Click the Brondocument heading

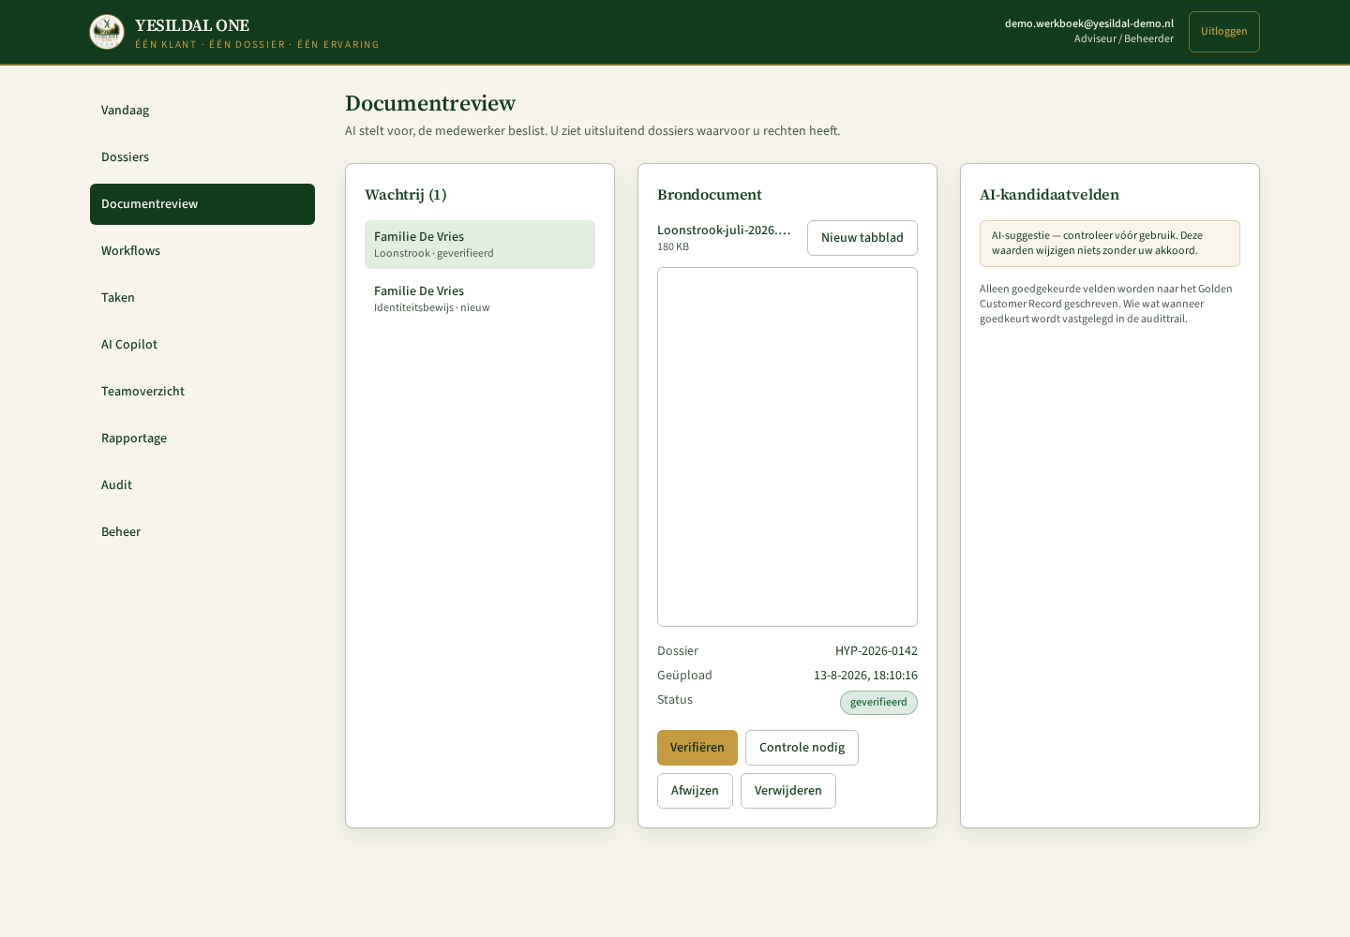(x=710, y=195)
